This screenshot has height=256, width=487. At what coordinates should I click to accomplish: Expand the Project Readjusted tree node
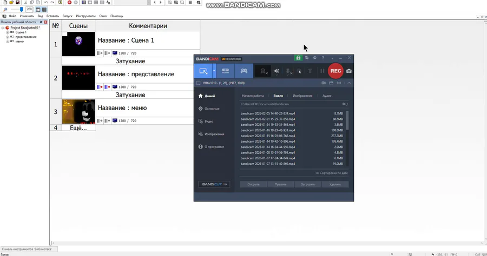[3, 28]
